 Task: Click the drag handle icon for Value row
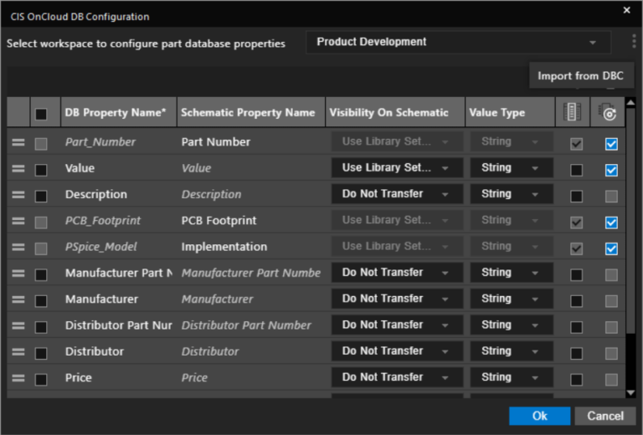tap(18, 169)
